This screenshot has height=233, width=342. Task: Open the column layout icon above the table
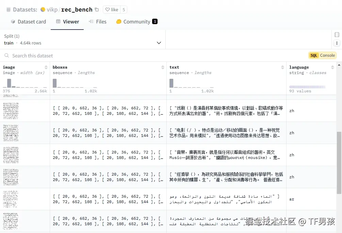click(336, 34)
